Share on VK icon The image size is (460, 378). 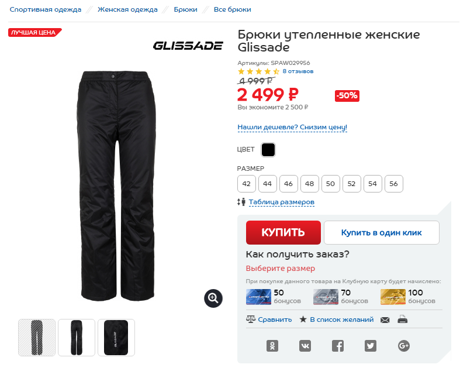[x=305, y=346]
